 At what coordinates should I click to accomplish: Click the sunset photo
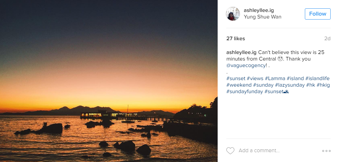pyautogui.click(x=109, y=81)
